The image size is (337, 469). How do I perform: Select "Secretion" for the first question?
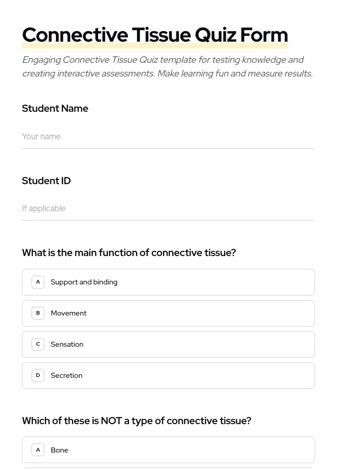(x=168, y=375)
